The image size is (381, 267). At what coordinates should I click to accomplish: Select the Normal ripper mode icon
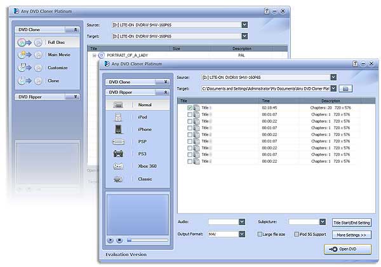tap(118, 104)
